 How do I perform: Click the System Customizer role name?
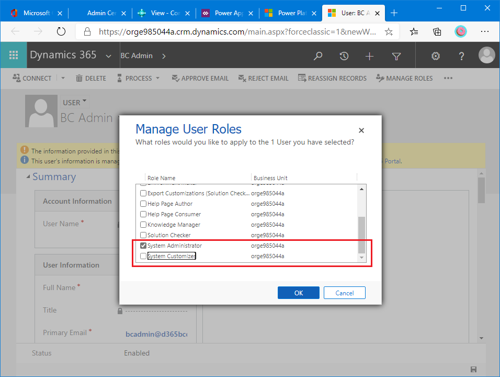point(171,256)
